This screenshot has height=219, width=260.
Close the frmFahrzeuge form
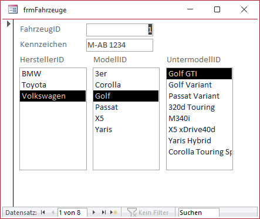pos(244,9)
